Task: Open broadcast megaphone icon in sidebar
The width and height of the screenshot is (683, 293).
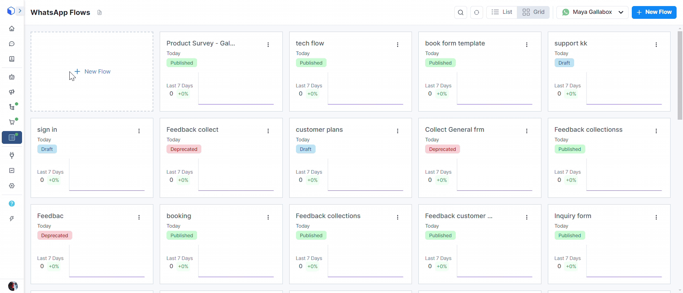Action: (x=12, y=92)
